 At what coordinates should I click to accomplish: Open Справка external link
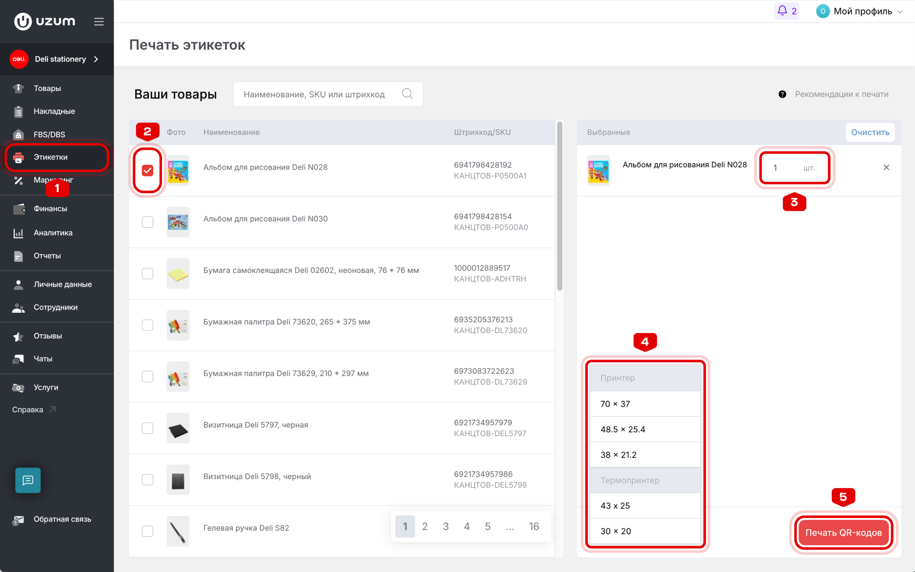click(34, 410)
